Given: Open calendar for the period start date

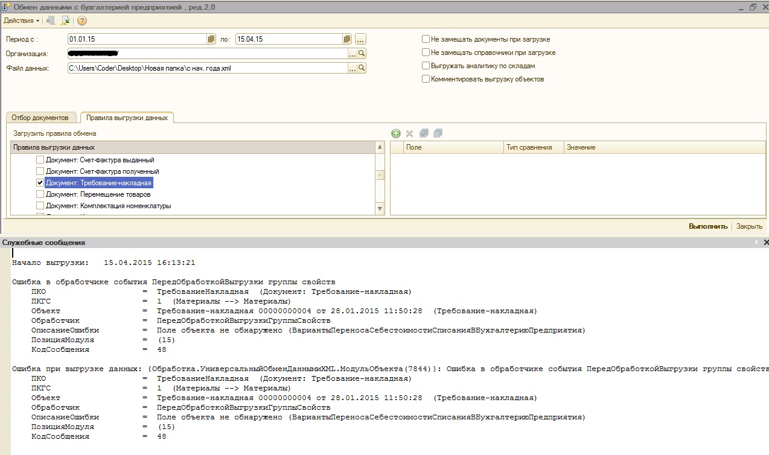Looking at the screenshot, I should (x=211, y=39).
